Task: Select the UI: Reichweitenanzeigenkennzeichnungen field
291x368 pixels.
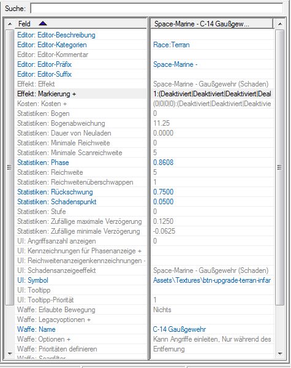Action: [x=81, y=261]
